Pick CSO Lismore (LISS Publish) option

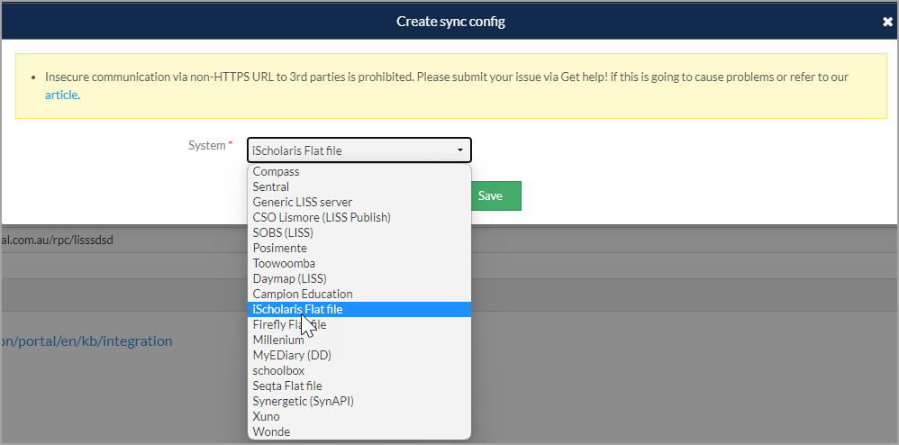point(359,217)
